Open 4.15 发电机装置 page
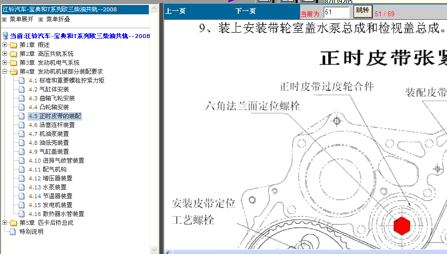Screen dimensions: 447x254 [x=50, y=205]
